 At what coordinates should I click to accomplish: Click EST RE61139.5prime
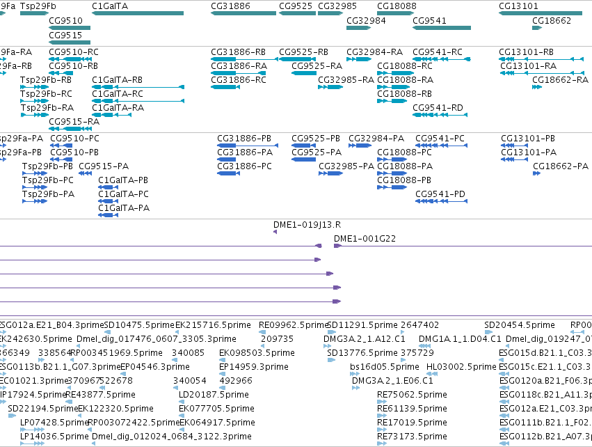(412, 409)
